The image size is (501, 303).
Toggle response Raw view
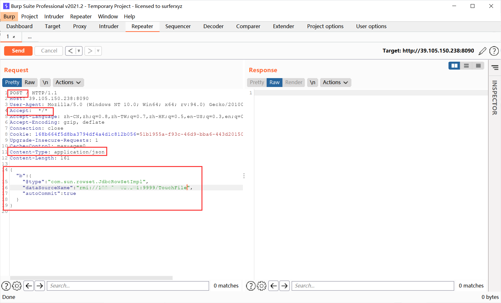[x=275, y=83]
